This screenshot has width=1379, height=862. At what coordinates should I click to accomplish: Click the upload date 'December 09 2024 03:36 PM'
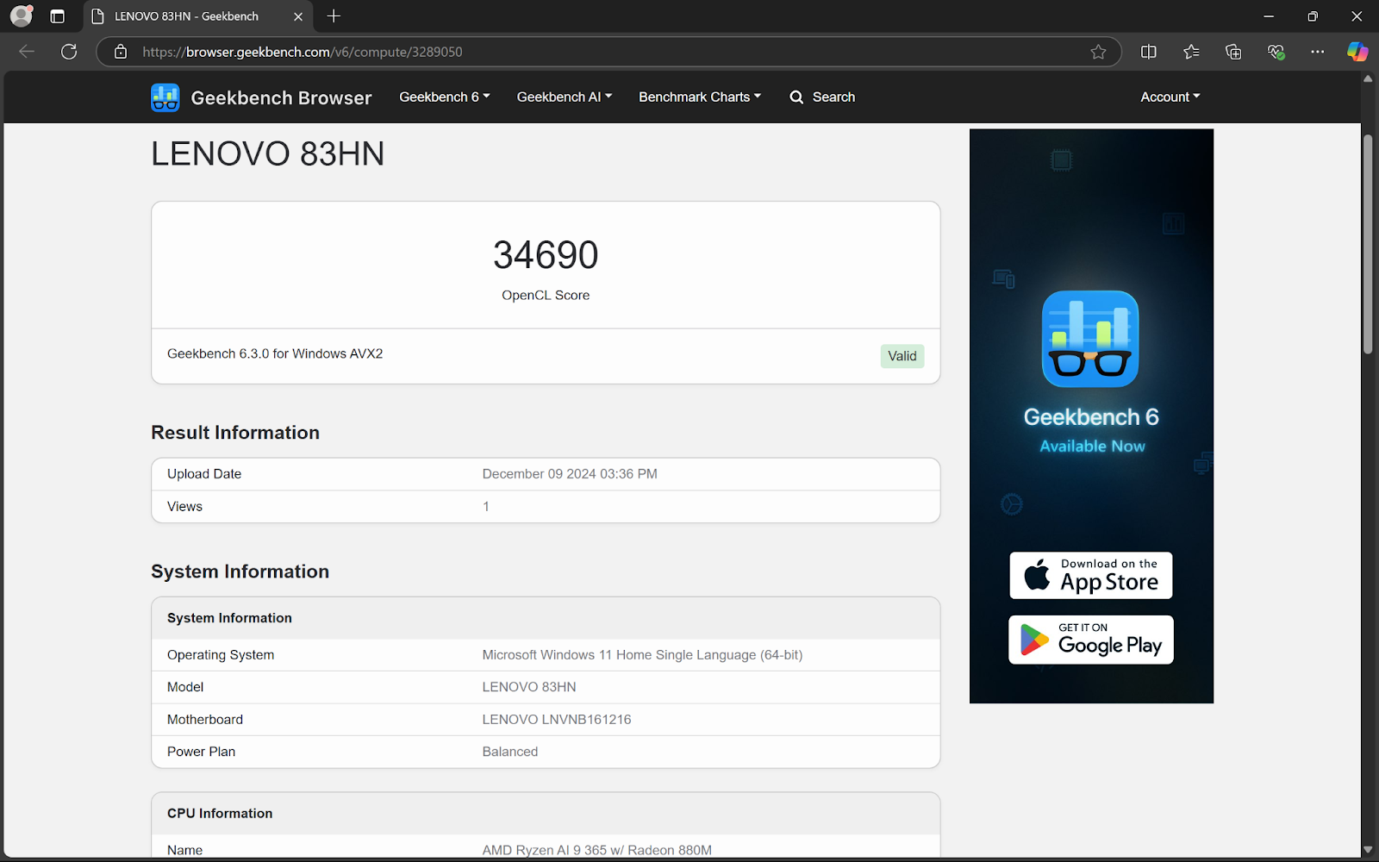(x=570, y=474)
